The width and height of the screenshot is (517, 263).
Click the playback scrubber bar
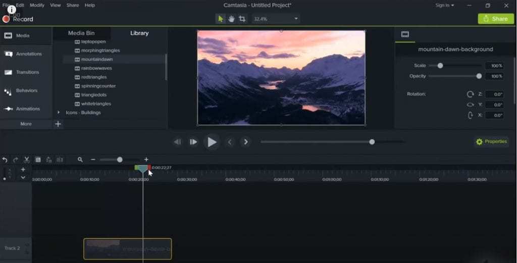tap(332, 142)
